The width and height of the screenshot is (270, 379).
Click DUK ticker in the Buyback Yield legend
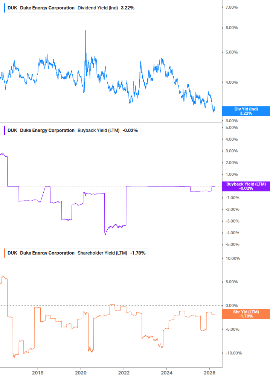coord(12,130)
